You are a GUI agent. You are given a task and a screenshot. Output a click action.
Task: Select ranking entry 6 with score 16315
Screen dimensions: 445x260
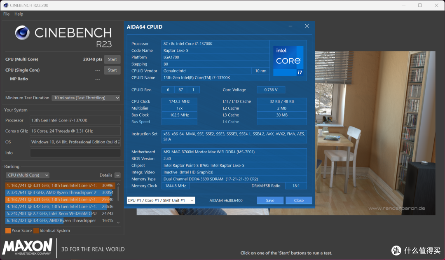point(60,220)
